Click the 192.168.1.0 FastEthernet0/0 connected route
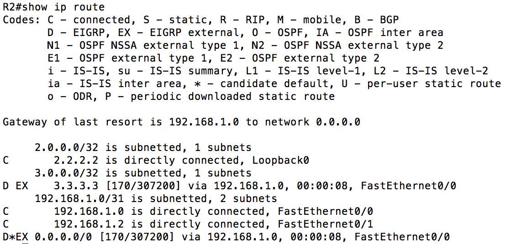516x244 pixels. click(x=188, y=212)
